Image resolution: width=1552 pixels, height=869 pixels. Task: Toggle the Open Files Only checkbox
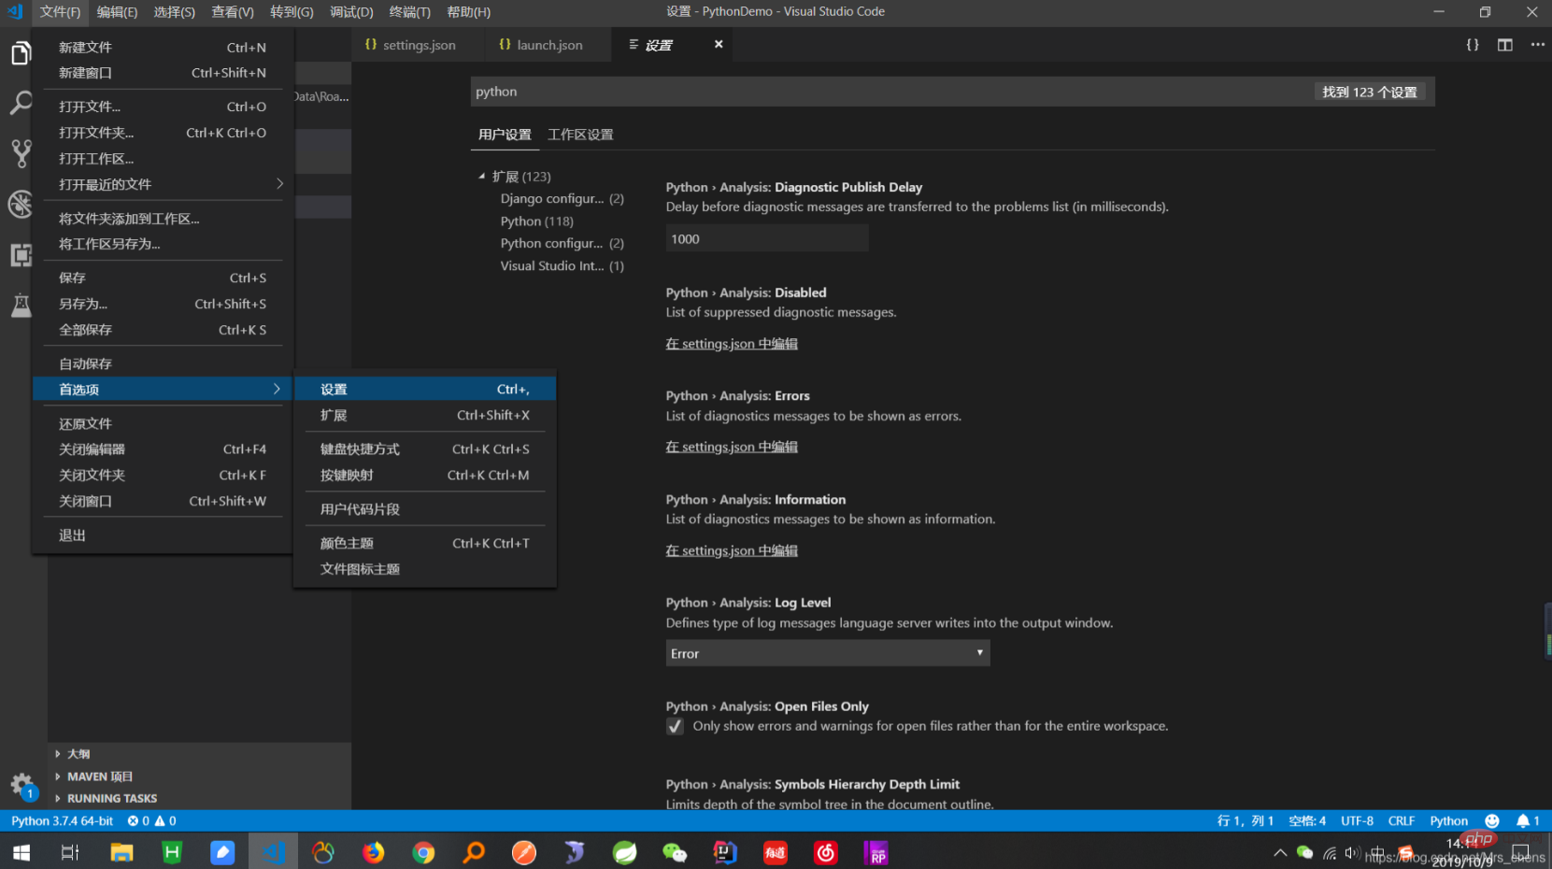point(675,727)
